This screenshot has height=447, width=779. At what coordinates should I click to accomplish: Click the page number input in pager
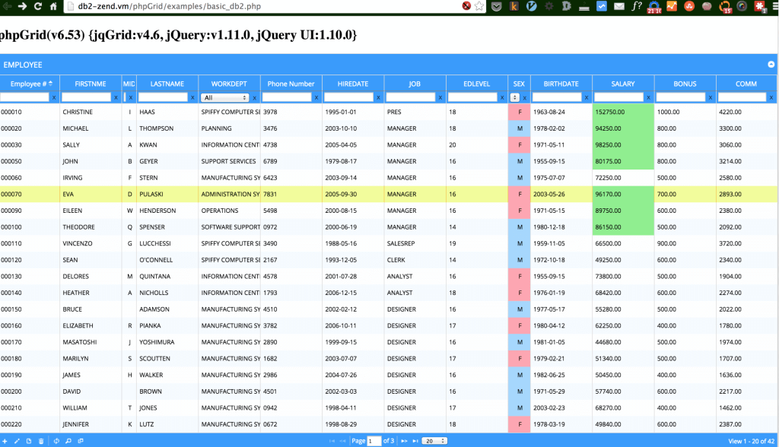point(374,441)
